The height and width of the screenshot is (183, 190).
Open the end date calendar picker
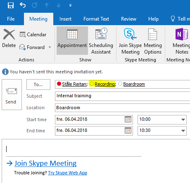click(x=128, y=130)
